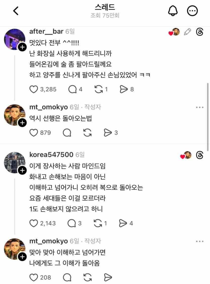The image size is (210, 284).
Task: Open korea547500 username profile link
Action: (x=51, y=155)
